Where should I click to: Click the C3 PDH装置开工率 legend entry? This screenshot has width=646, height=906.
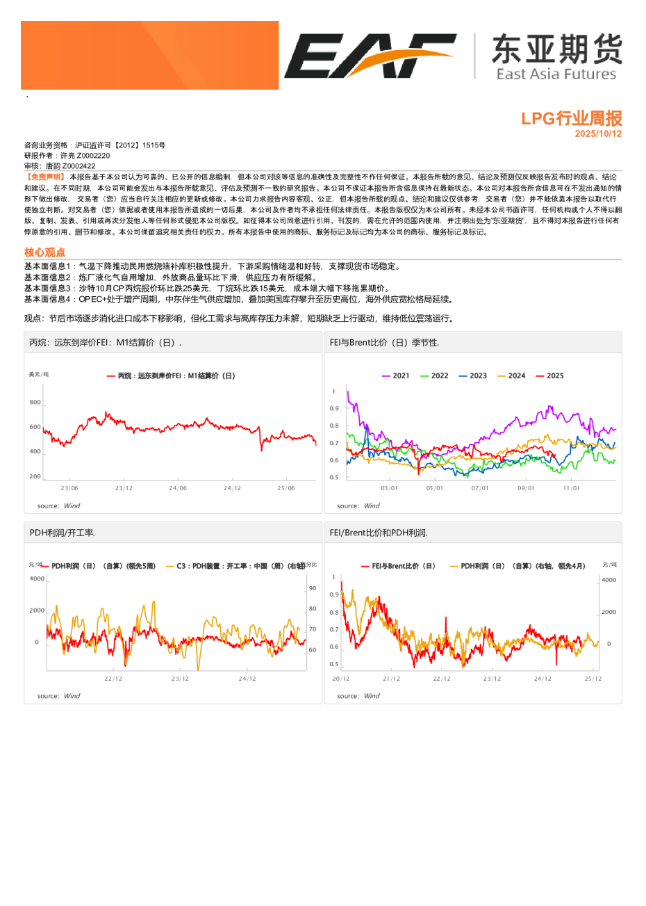[235, 566]
